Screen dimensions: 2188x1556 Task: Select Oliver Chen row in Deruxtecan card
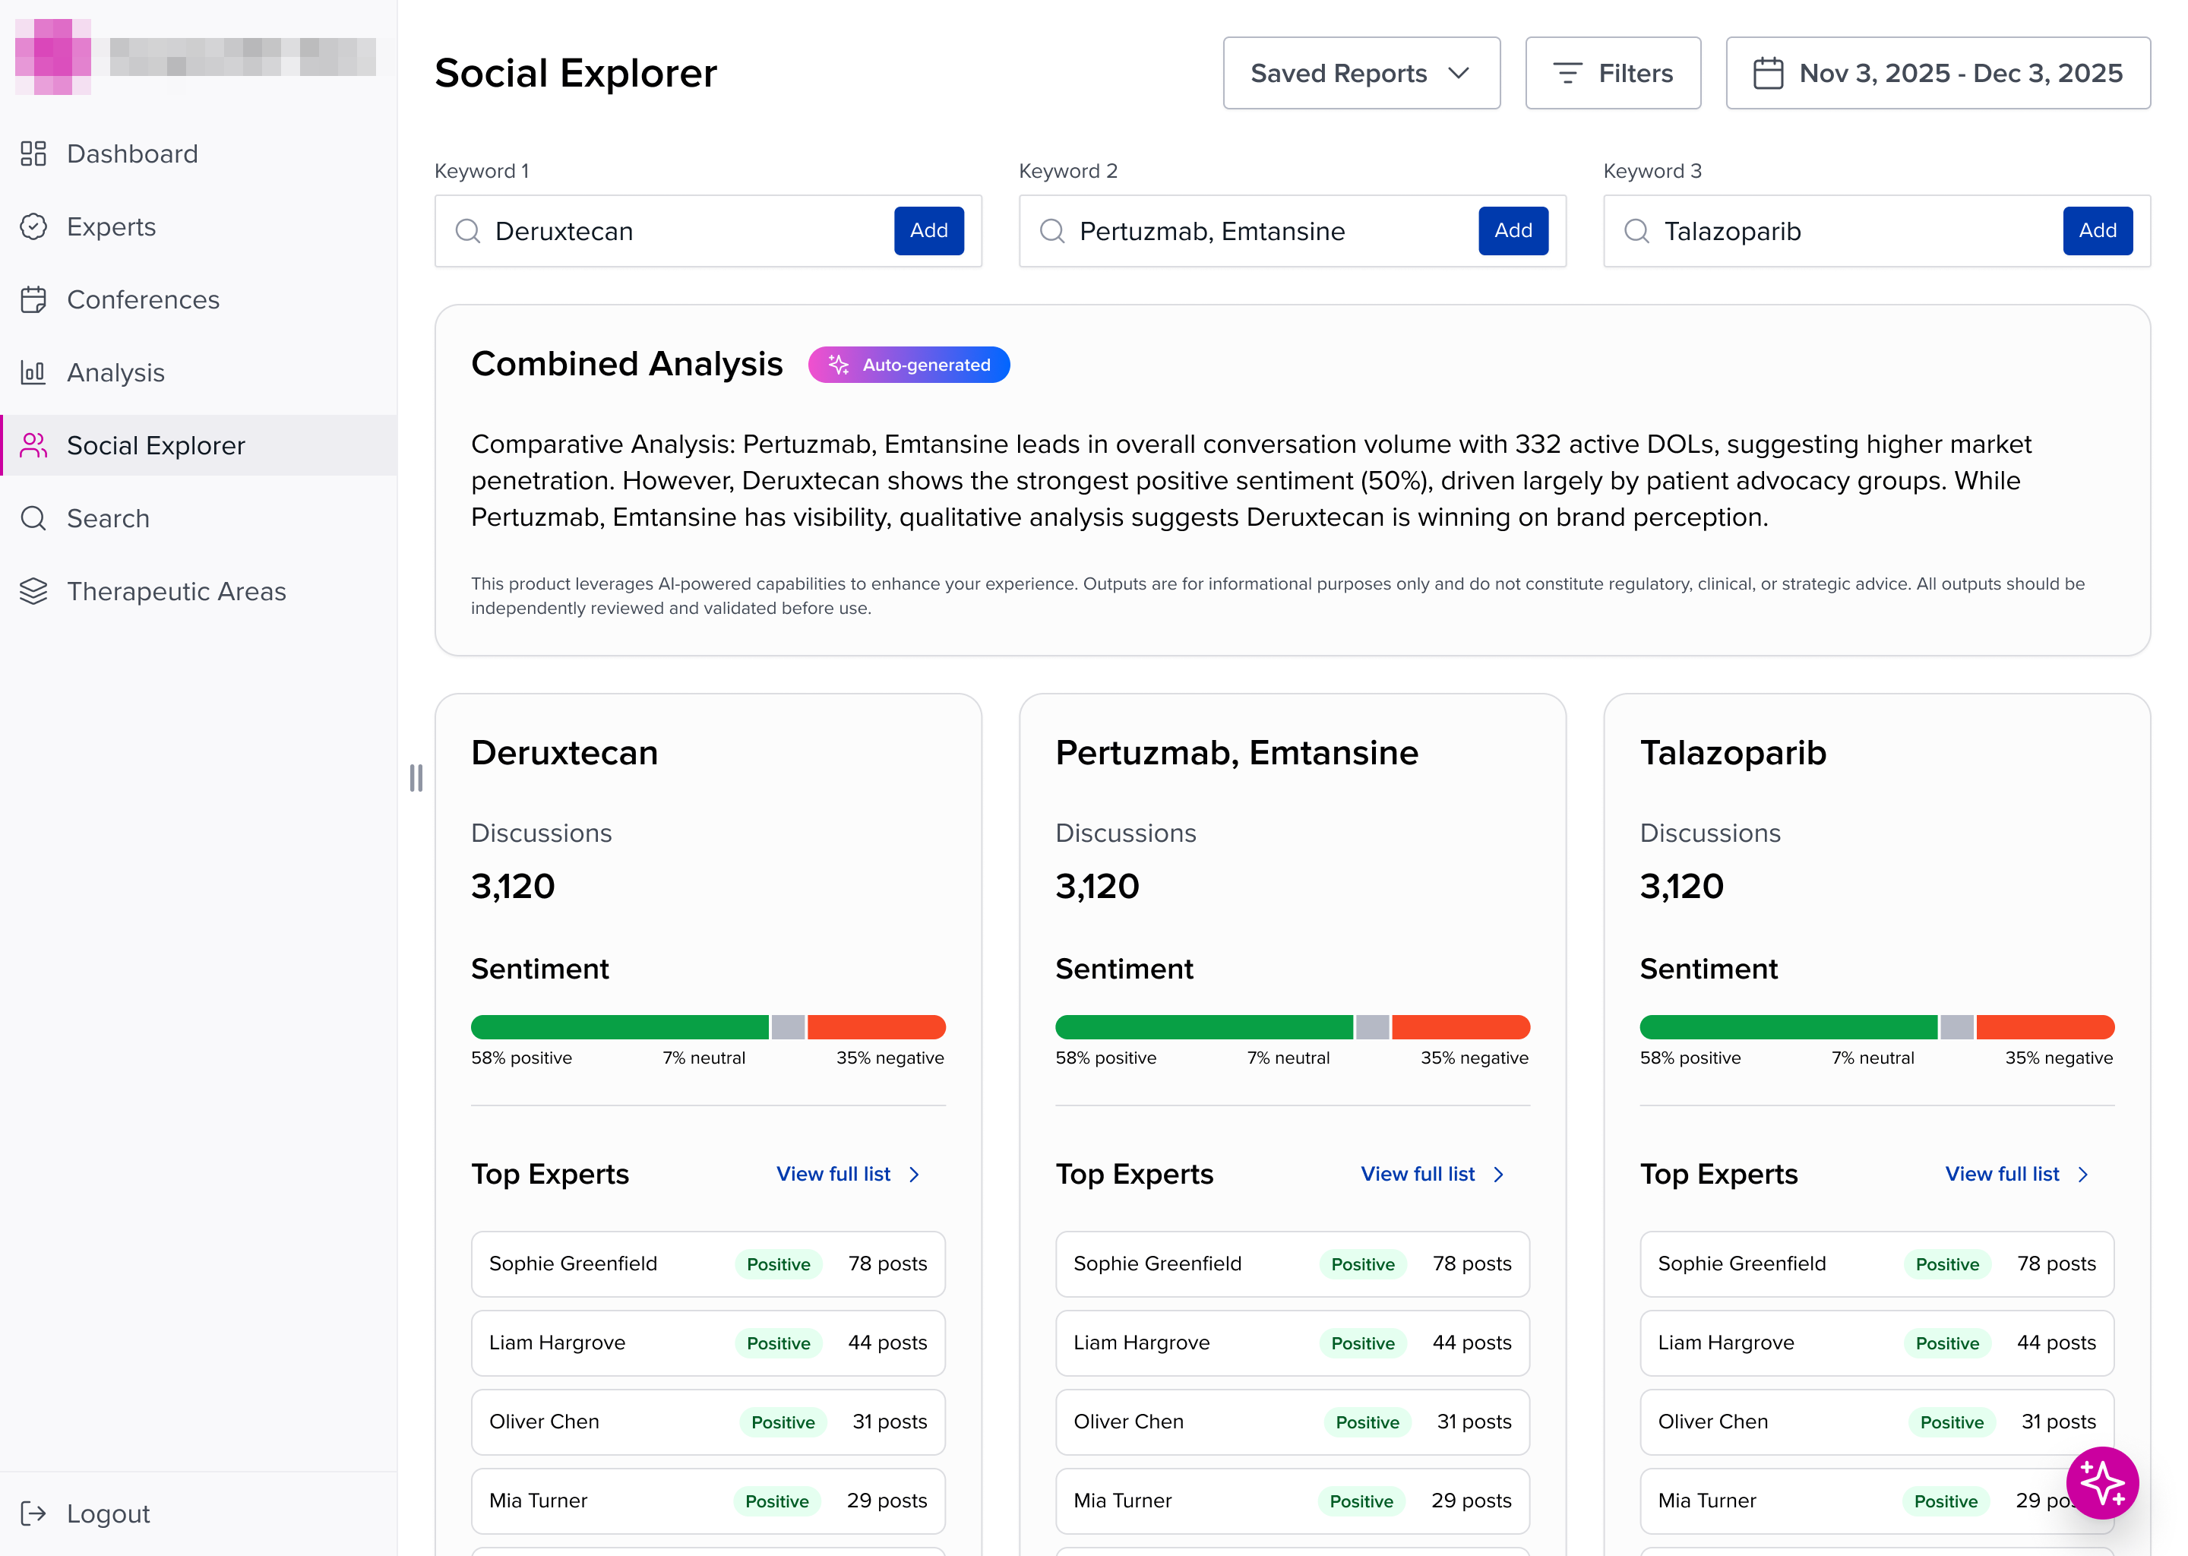tap(708, 1422)
